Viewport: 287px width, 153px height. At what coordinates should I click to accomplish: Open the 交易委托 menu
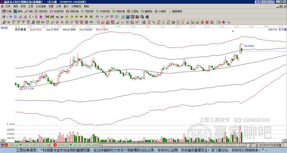tap(76, 6)
